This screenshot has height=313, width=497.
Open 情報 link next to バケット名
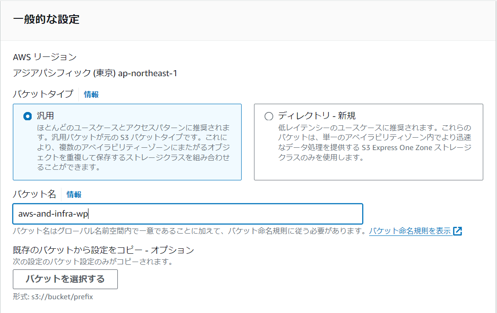click(x=74, y=195)
